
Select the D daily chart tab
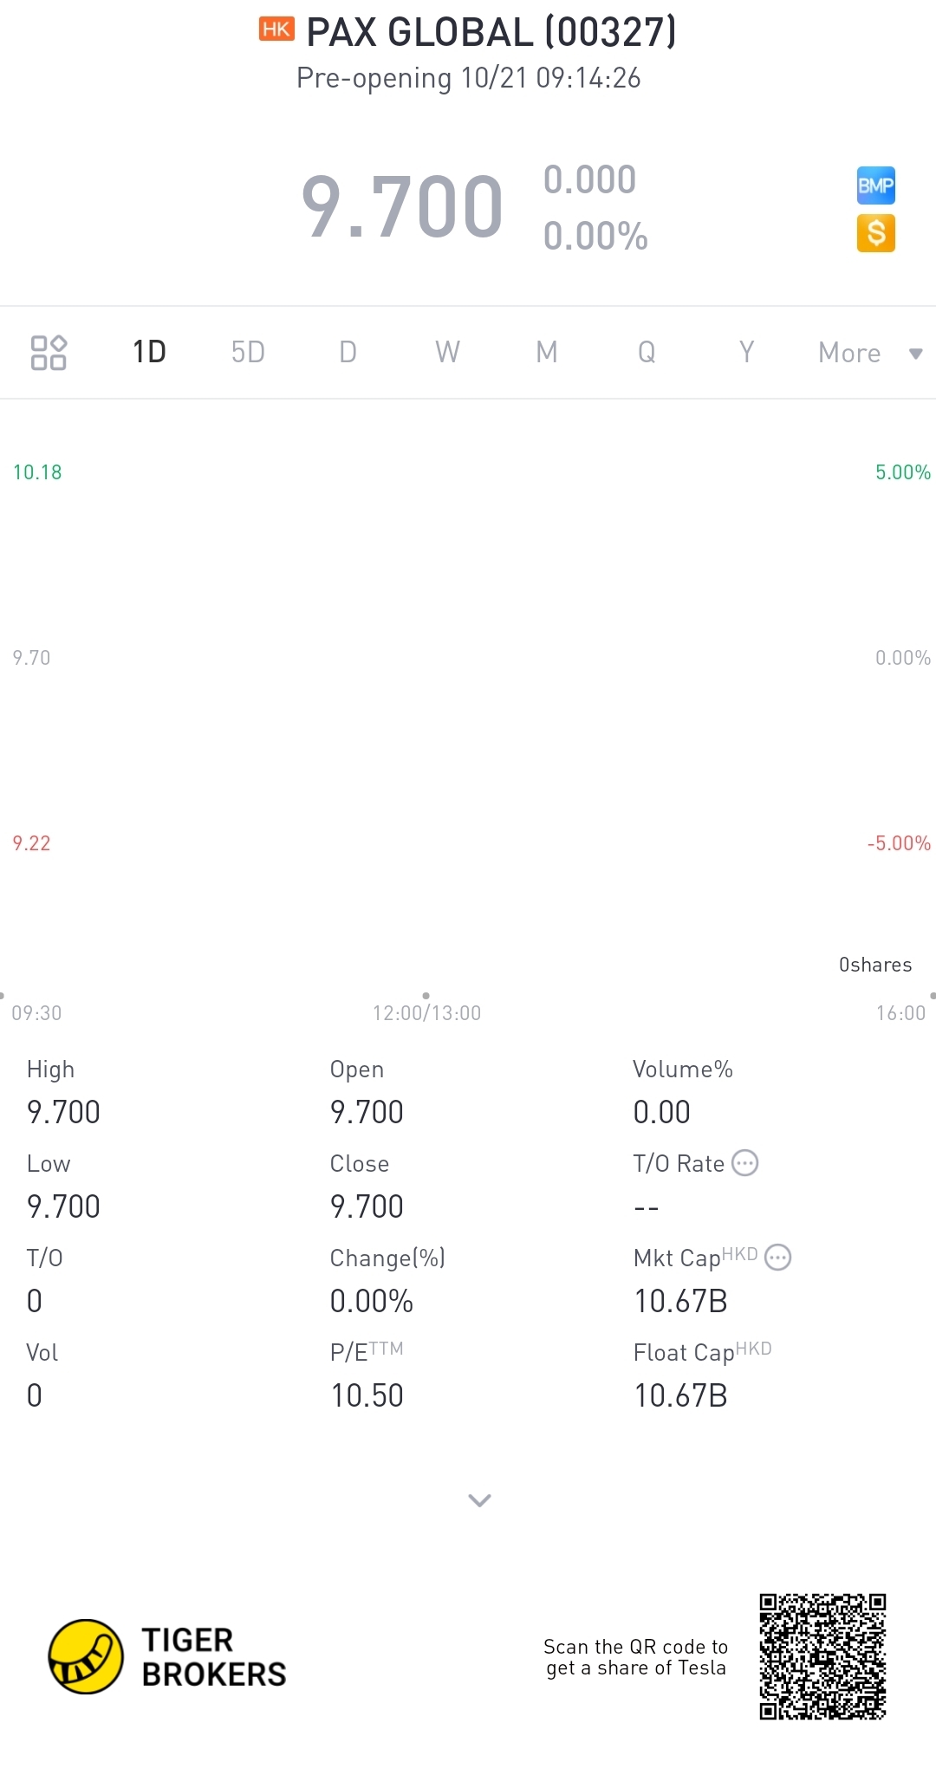point(348,353)
